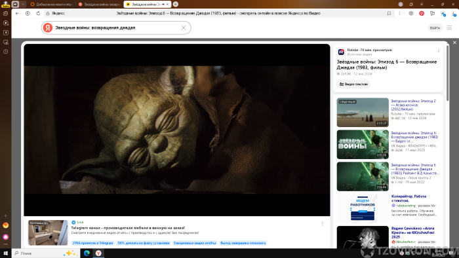Open a new tab with plus button
The height and width of the screenshot is (258, 459).
[x=176, y=4]
